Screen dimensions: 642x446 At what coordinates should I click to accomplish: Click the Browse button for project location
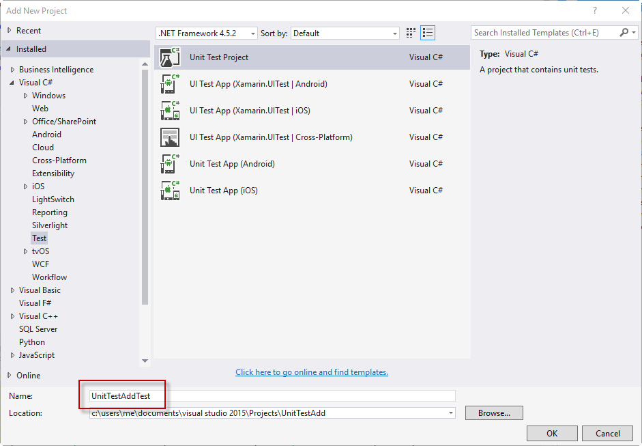(493, 413)
